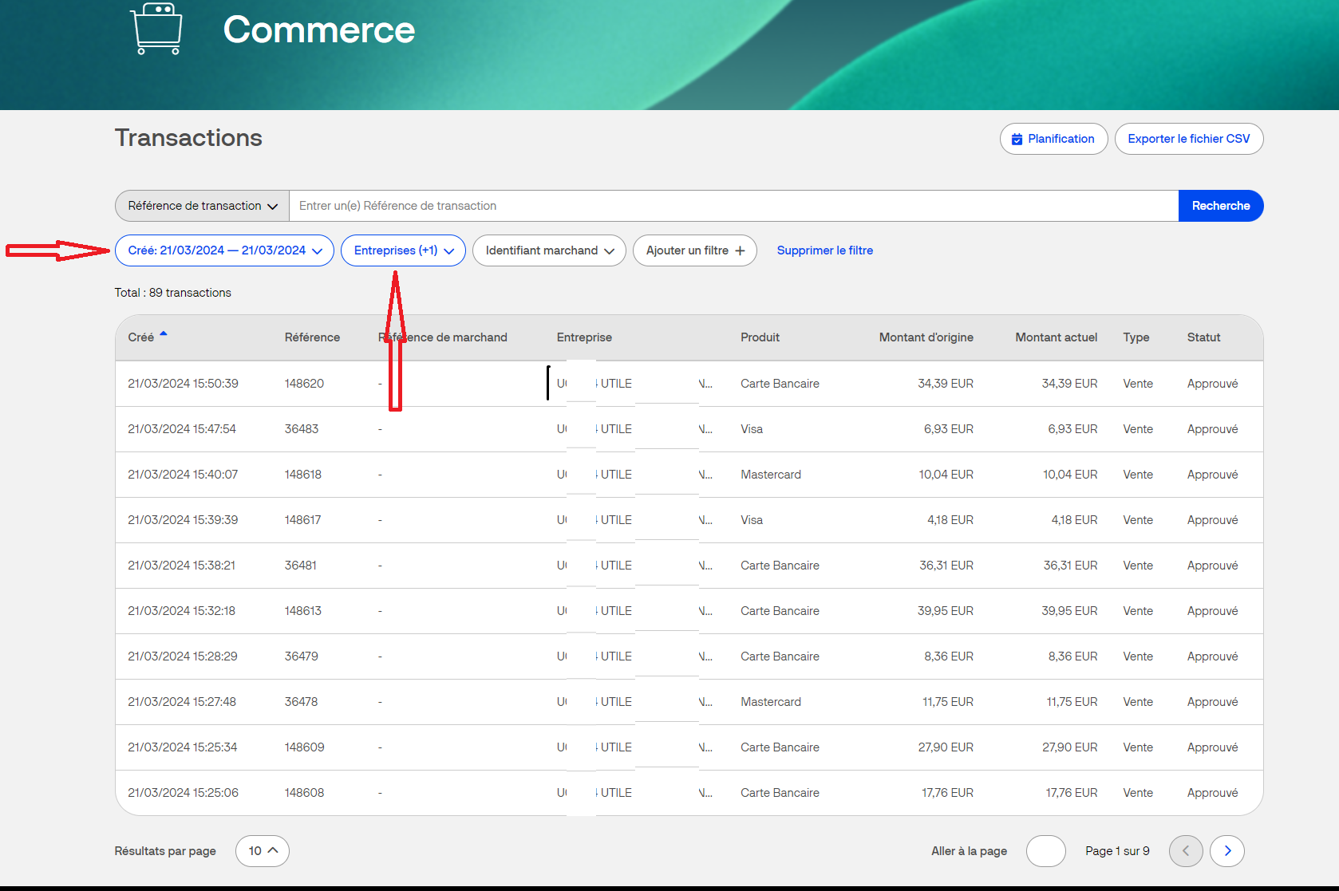Go to next page with right chevron
This screenshot has width=1339, height=891.
point(1226,851)
